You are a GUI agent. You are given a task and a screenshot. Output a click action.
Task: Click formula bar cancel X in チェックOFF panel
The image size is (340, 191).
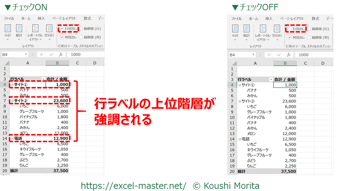pyautogui.click(x=269, y=55)
